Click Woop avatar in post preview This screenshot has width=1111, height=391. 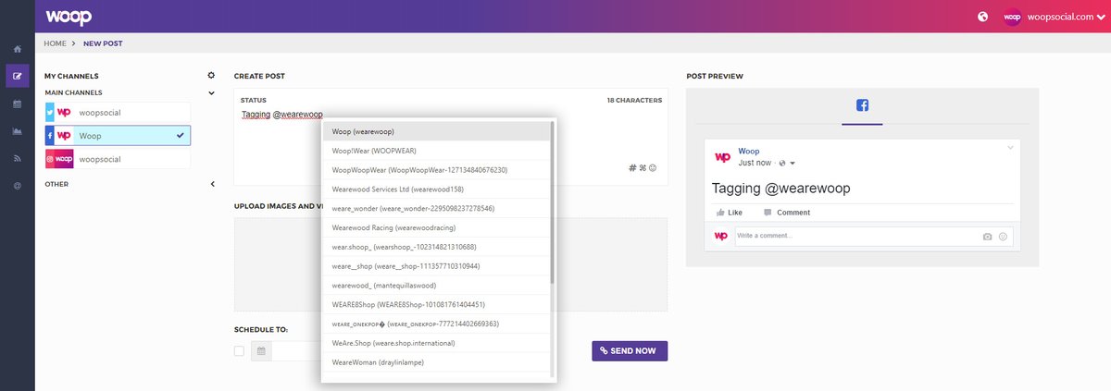pos(722,157)
